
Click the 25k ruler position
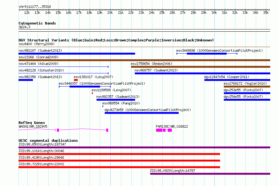pyautogui.click(x=162, y=13)
